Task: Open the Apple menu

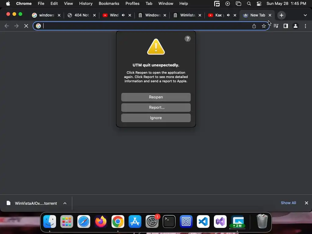Action: tap(8, 4)
